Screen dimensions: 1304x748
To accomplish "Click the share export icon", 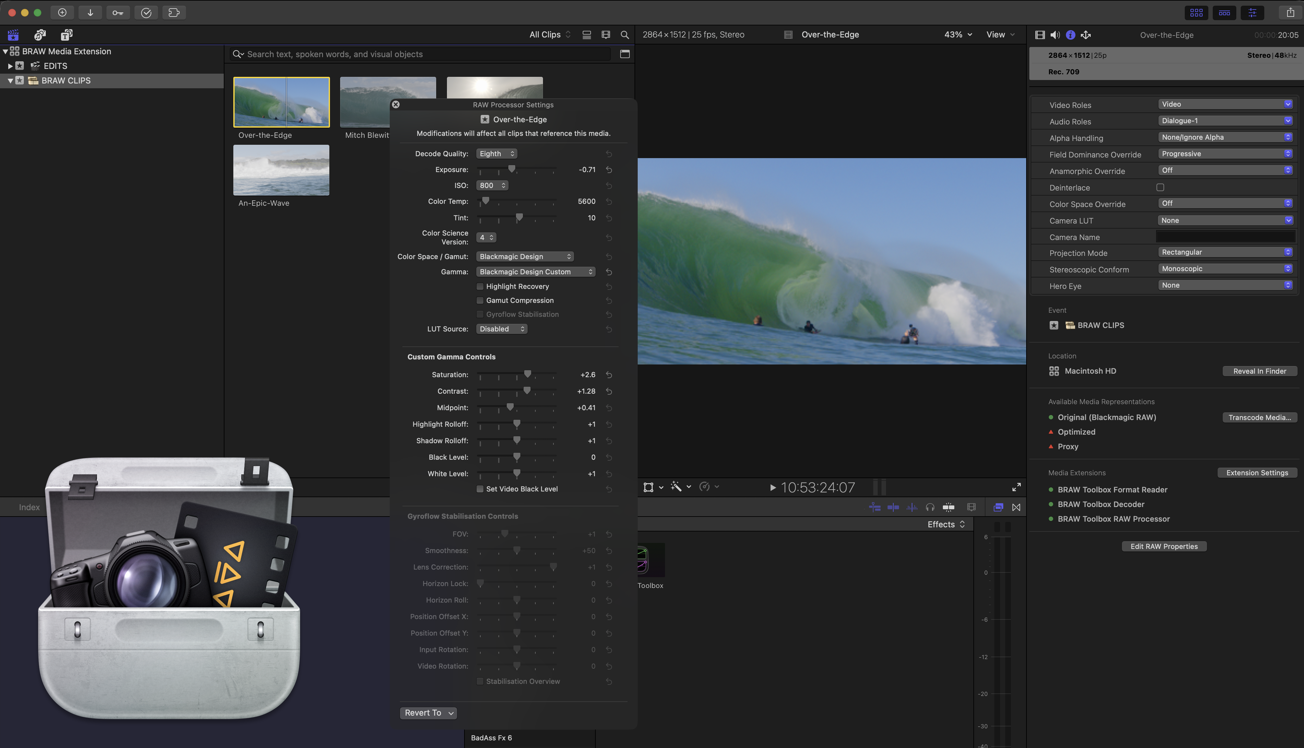I will 1290,12.
